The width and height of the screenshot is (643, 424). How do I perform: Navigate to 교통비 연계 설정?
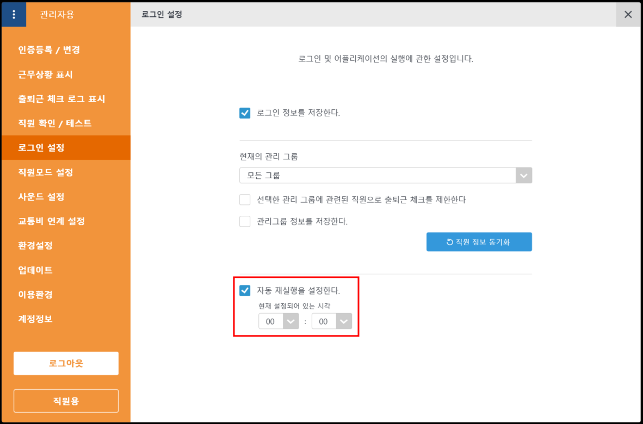tap(51, 221)
